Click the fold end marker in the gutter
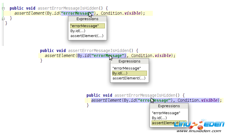 click(x=3, y=18)
